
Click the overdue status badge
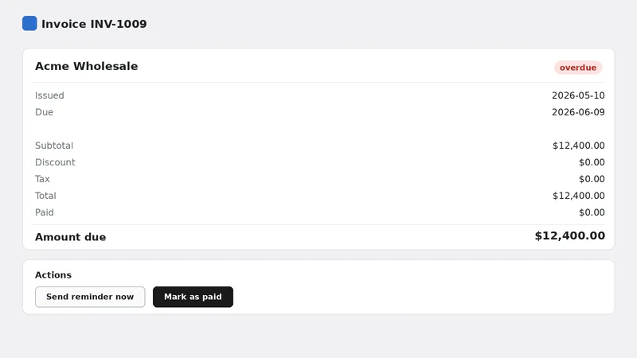578,68
